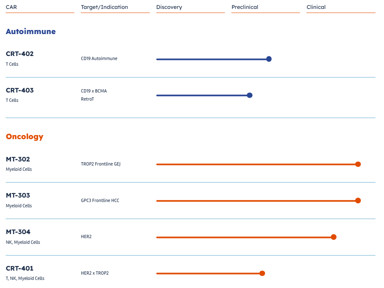
Task: Click the T Cells label under CRT-402
Action: (x=12, y=64)
